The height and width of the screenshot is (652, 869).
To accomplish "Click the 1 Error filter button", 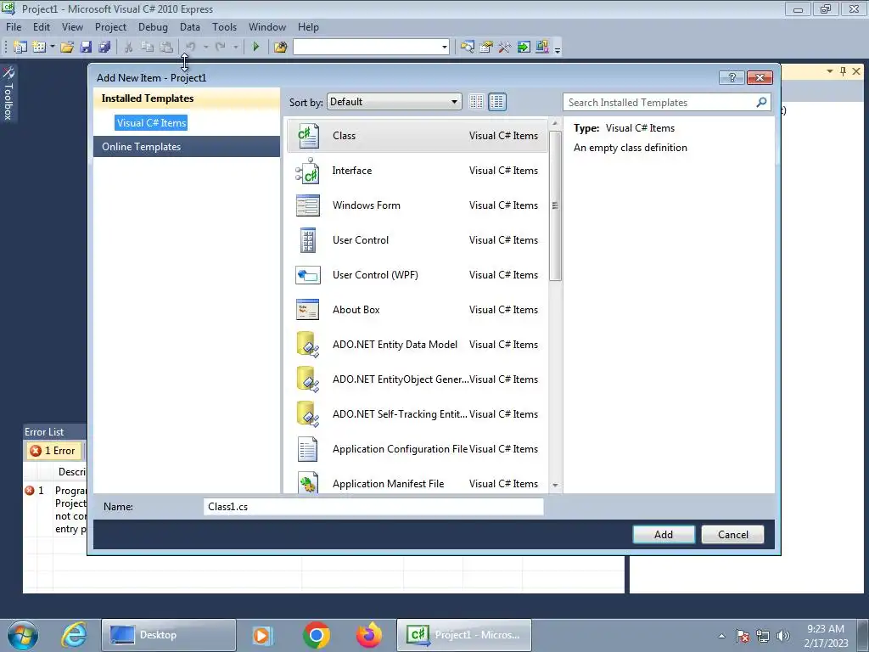I will pyautogui.click(x=53, y=451).
